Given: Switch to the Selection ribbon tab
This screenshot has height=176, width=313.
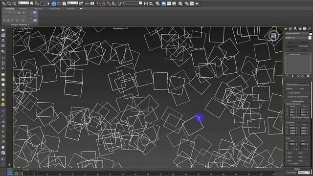Looking at the screenshot, I should pos(38,9).
